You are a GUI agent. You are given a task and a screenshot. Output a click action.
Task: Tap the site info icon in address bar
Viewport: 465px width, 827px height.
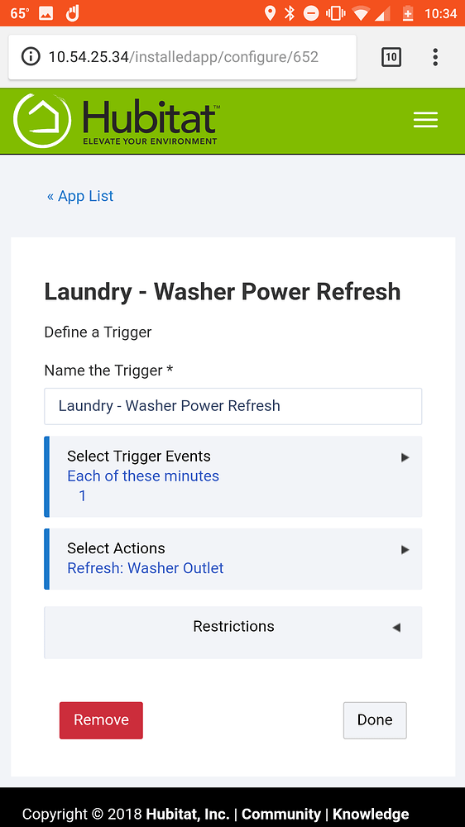point(31,56)
